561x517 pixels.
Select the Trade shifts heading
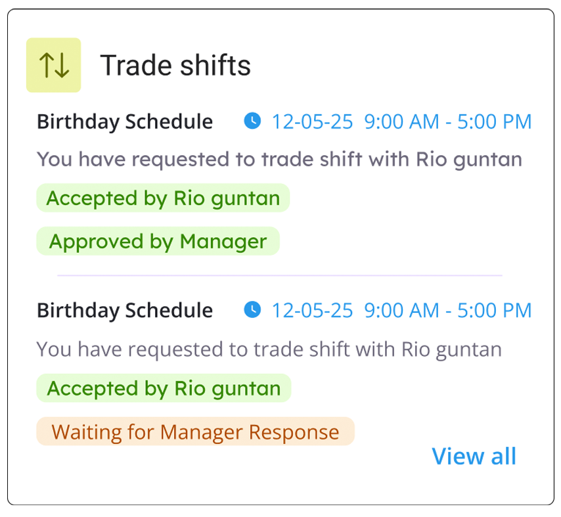coord(175,66)
